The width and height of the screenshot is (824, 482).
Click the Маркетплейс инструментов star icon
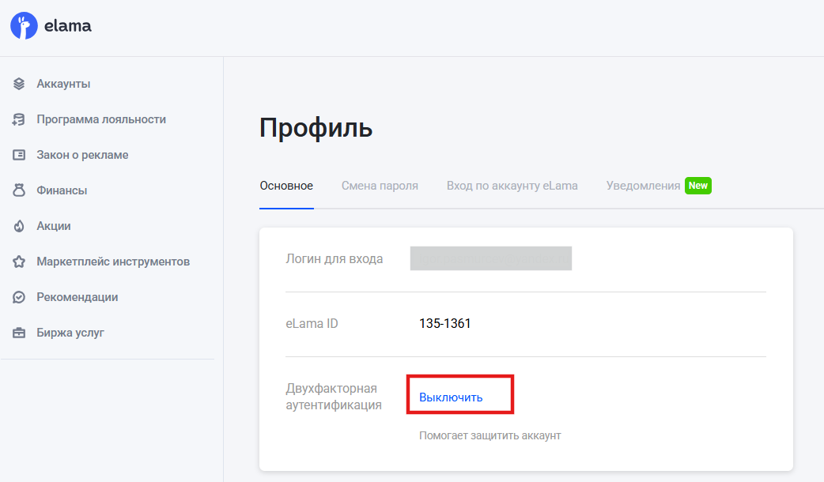tap(19, 262)
